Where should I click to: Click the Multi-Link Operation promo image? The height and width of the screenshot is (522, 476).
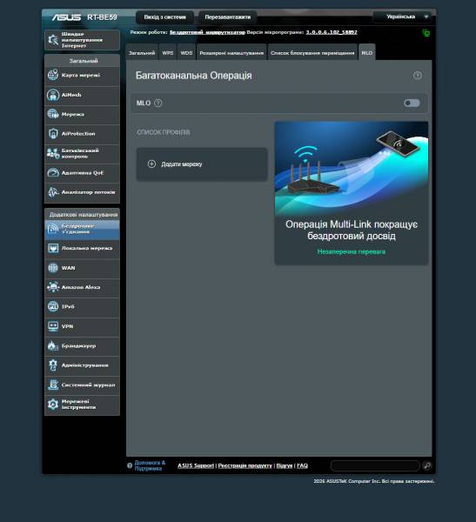352,169
